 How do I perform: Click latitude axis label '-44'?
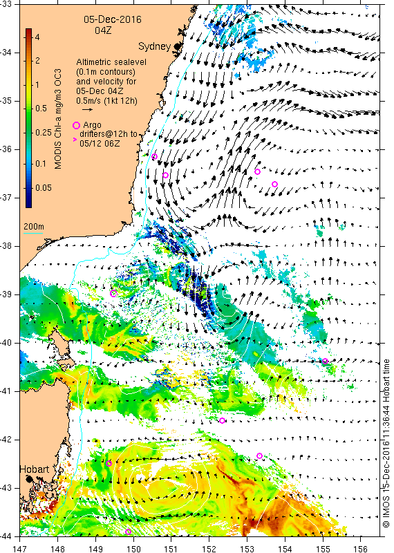pyautogui.click(x=6, y=536)
